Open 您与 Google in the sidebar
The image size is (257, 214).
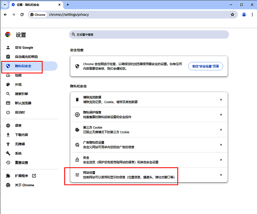click(24, 48)
